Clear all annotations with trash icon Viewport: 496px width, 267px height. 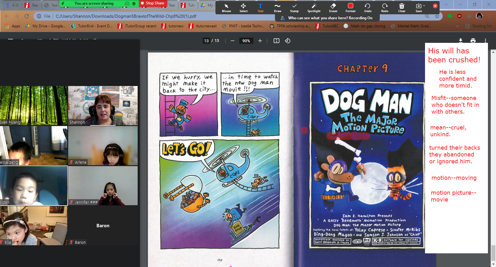tap(402, 8)
